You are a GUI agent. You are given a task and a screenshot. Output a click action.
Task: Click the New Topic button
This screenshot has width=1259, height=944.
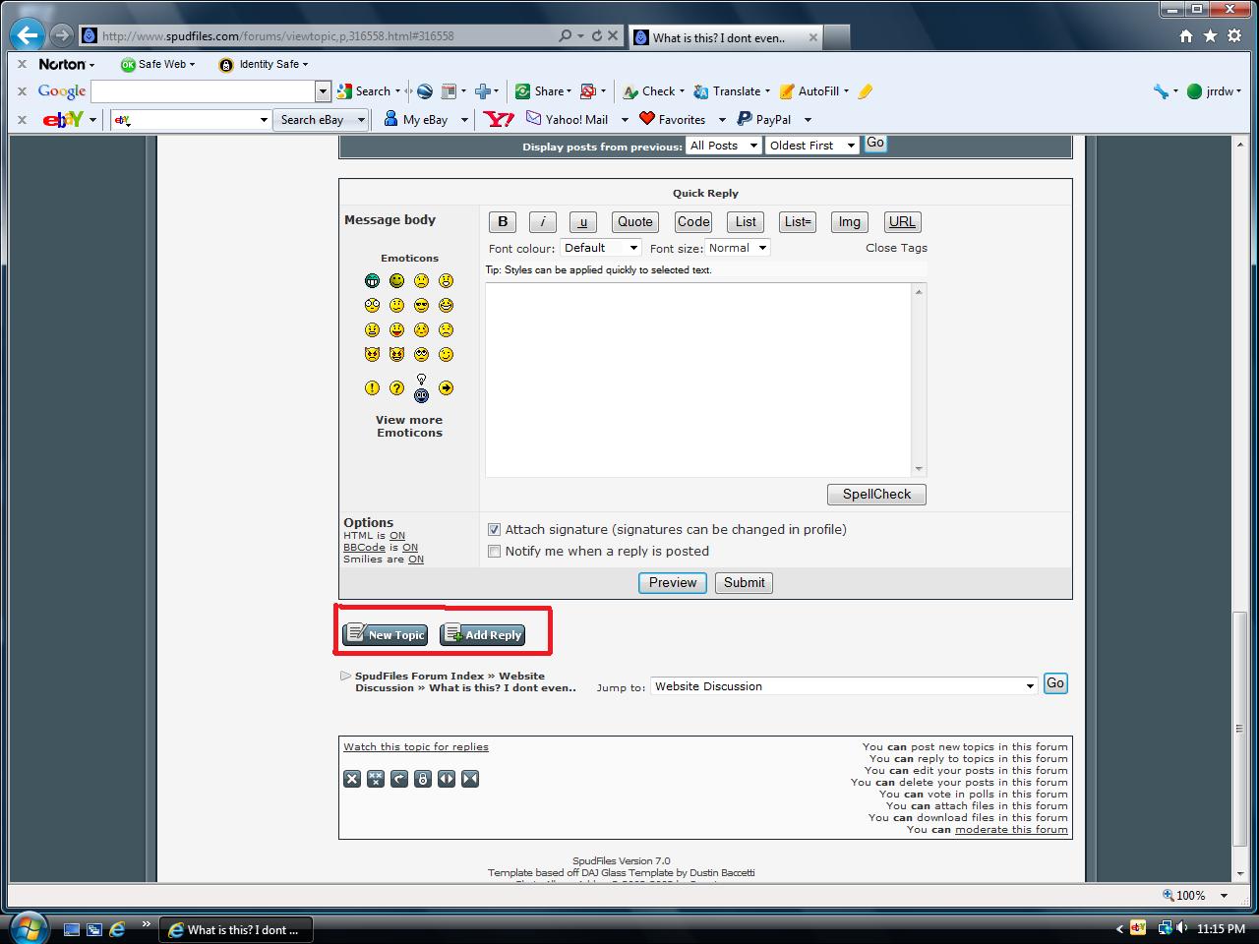click(x=386, y=635)
